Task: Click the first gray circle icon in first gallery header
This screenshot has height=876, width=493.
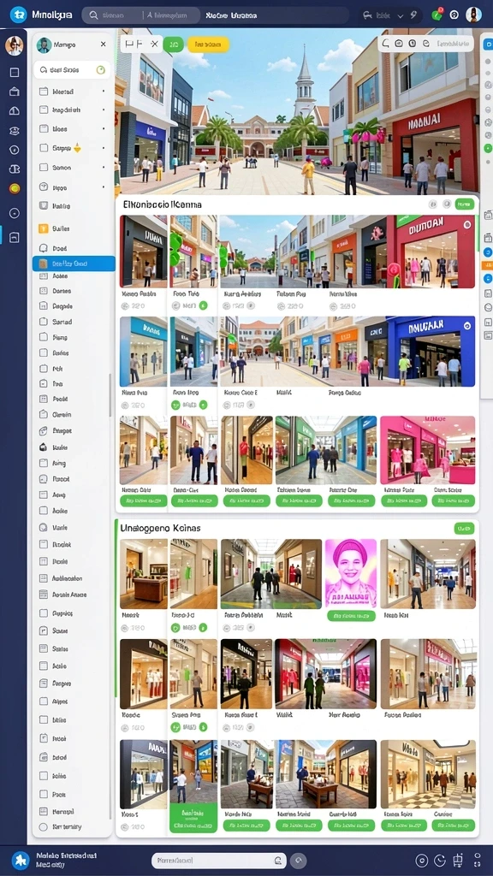Action: click(x=433, y=204)
